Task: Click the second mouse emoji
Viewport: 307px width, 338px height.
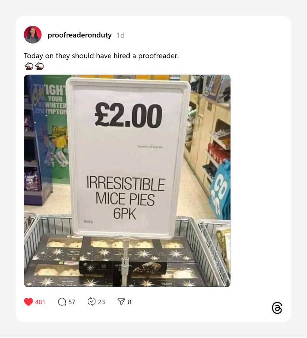Action: pyautogui.click(x=39, y=66)
